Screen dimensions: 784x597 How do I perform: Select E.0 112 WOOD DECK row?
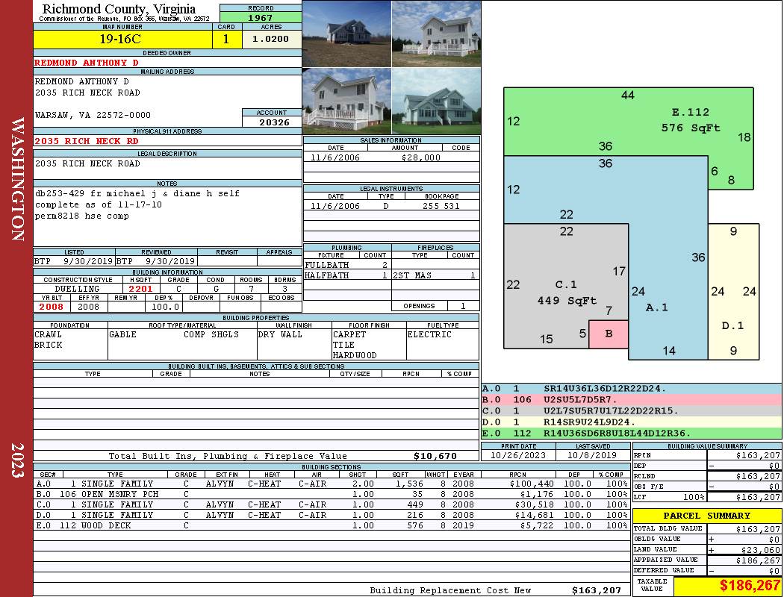(x=332, y=525)
